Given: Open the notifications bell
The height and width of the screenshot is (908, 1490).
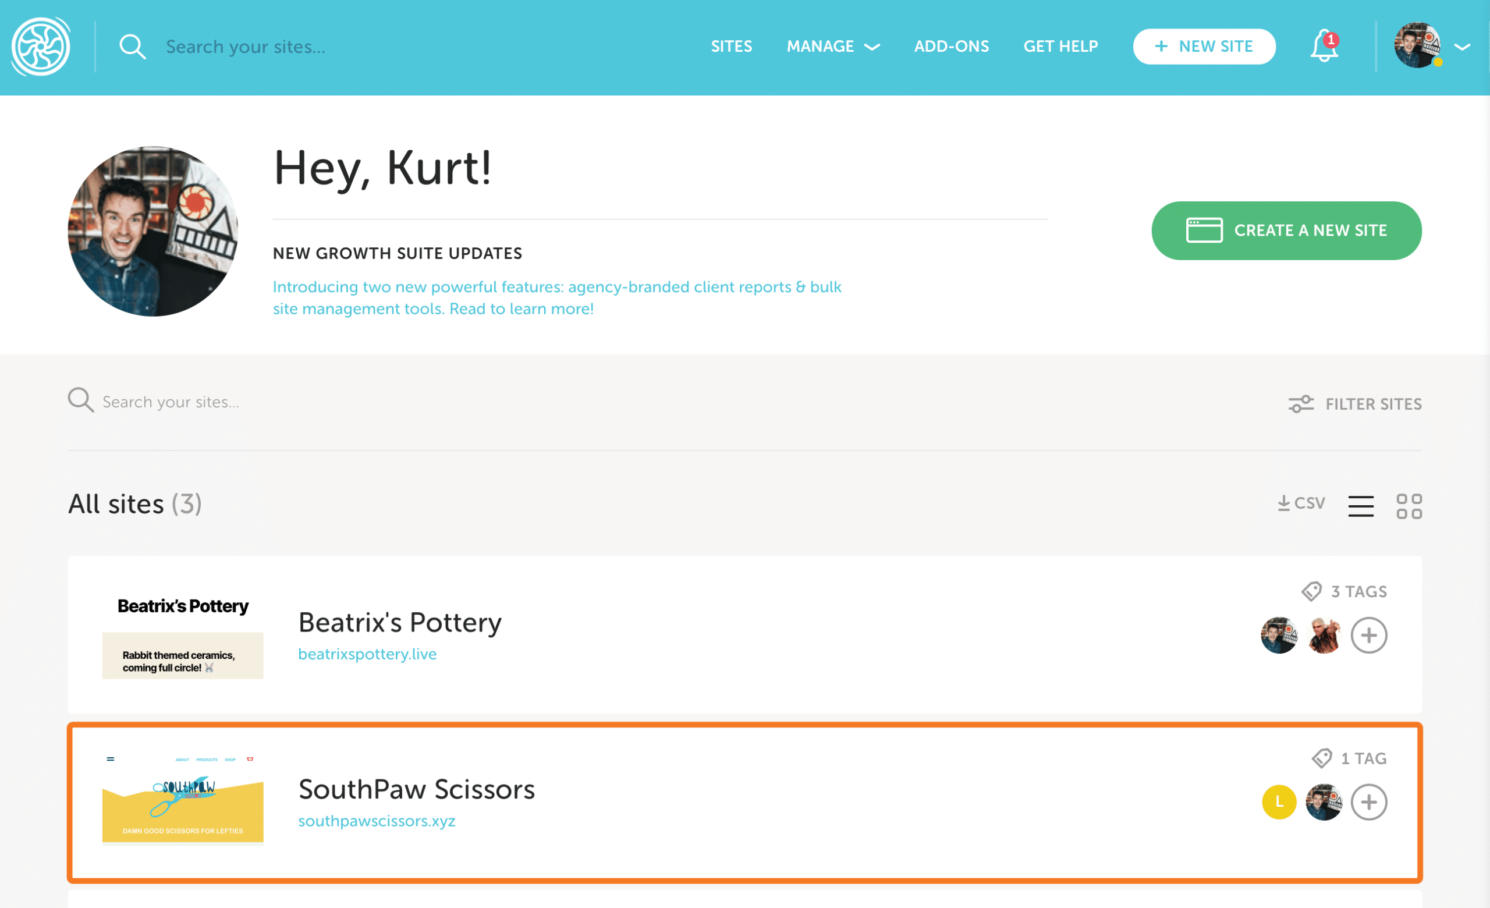Looking at the screenshot, I should pyautogui.click(x=1323, y=47).
